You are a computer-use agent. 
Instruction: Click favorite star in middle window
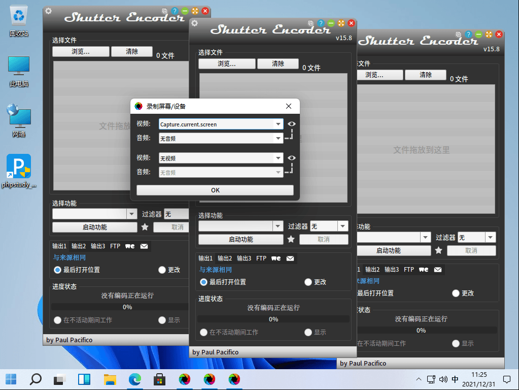(291, 239)
